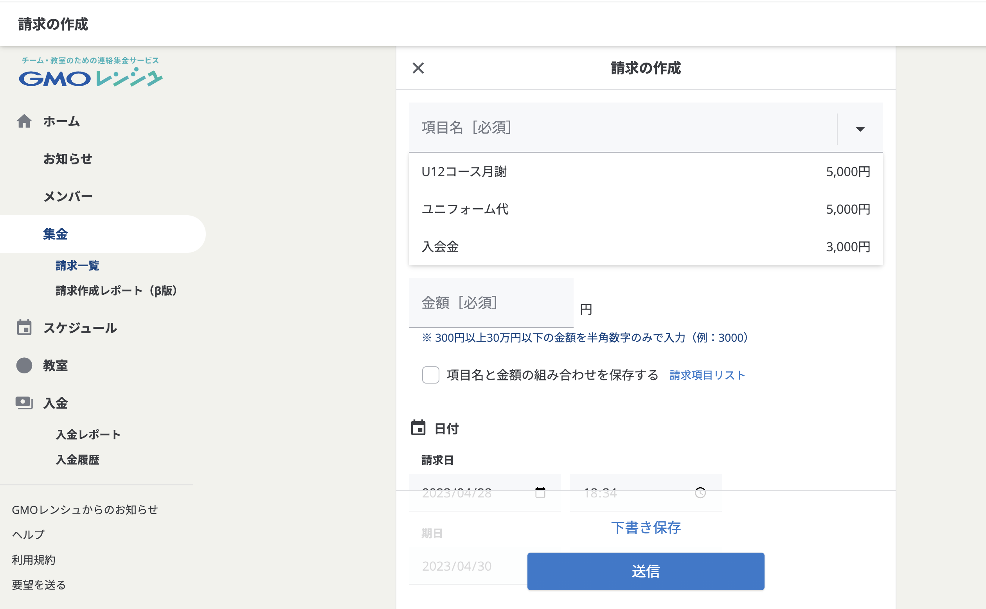The width and height of the screenshot is (986, 609).
Task: Click the スケジュール calendar icon
Action: pyautogui.click(x=24, y=328)
